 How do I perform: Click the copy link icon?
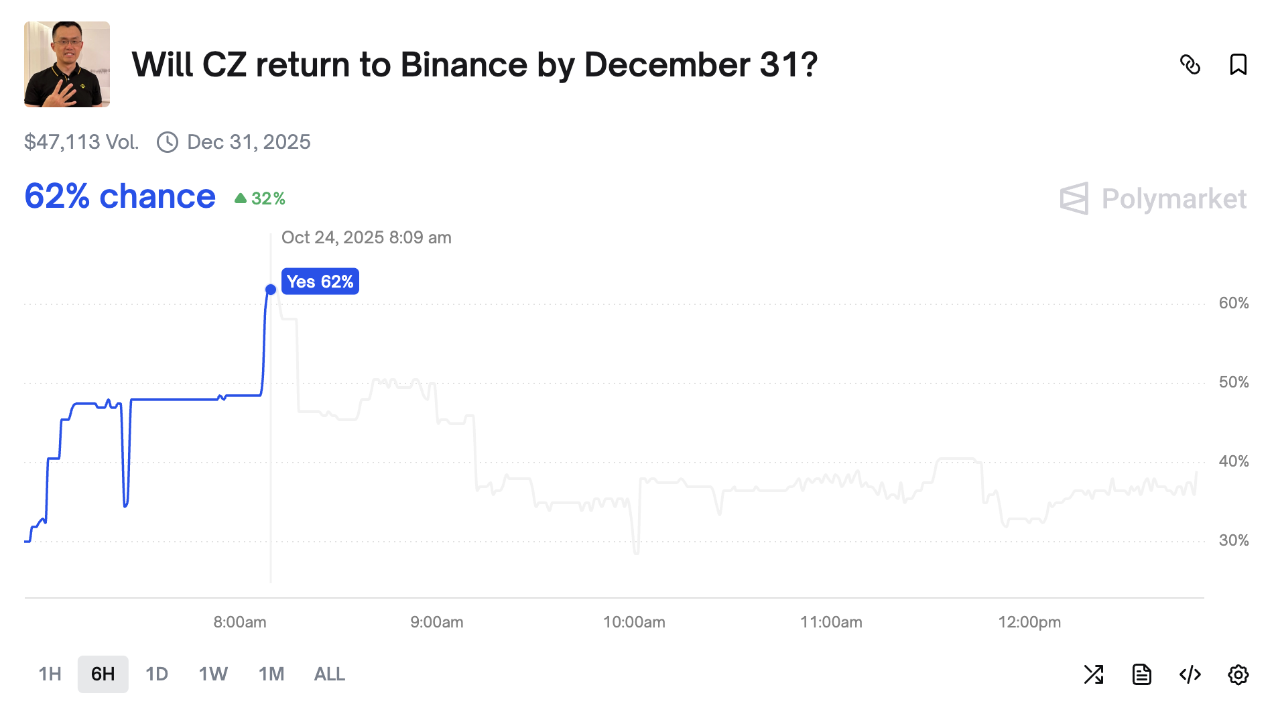pyautogui.click(x=1190, y=65)
